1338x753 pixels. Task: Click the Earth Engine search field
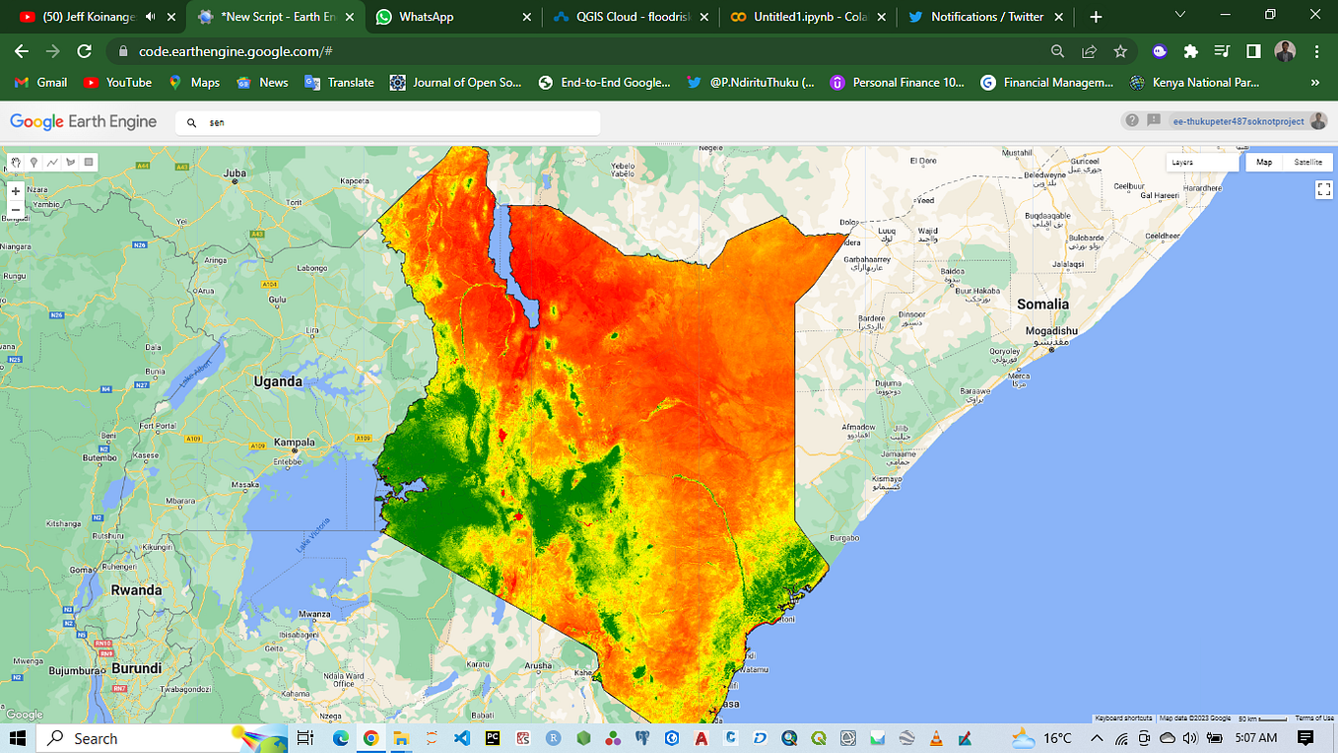pyautogui.click(x=384, y=122)
